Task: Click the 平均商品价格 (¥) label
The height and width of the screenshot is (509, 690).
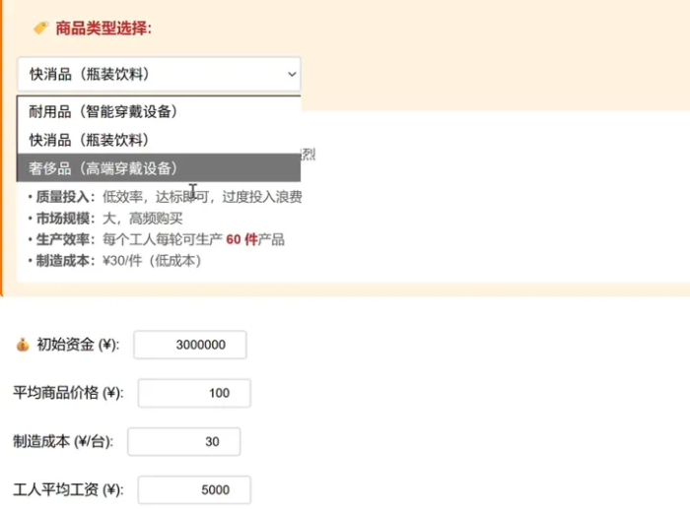Action: pos(68,393)
